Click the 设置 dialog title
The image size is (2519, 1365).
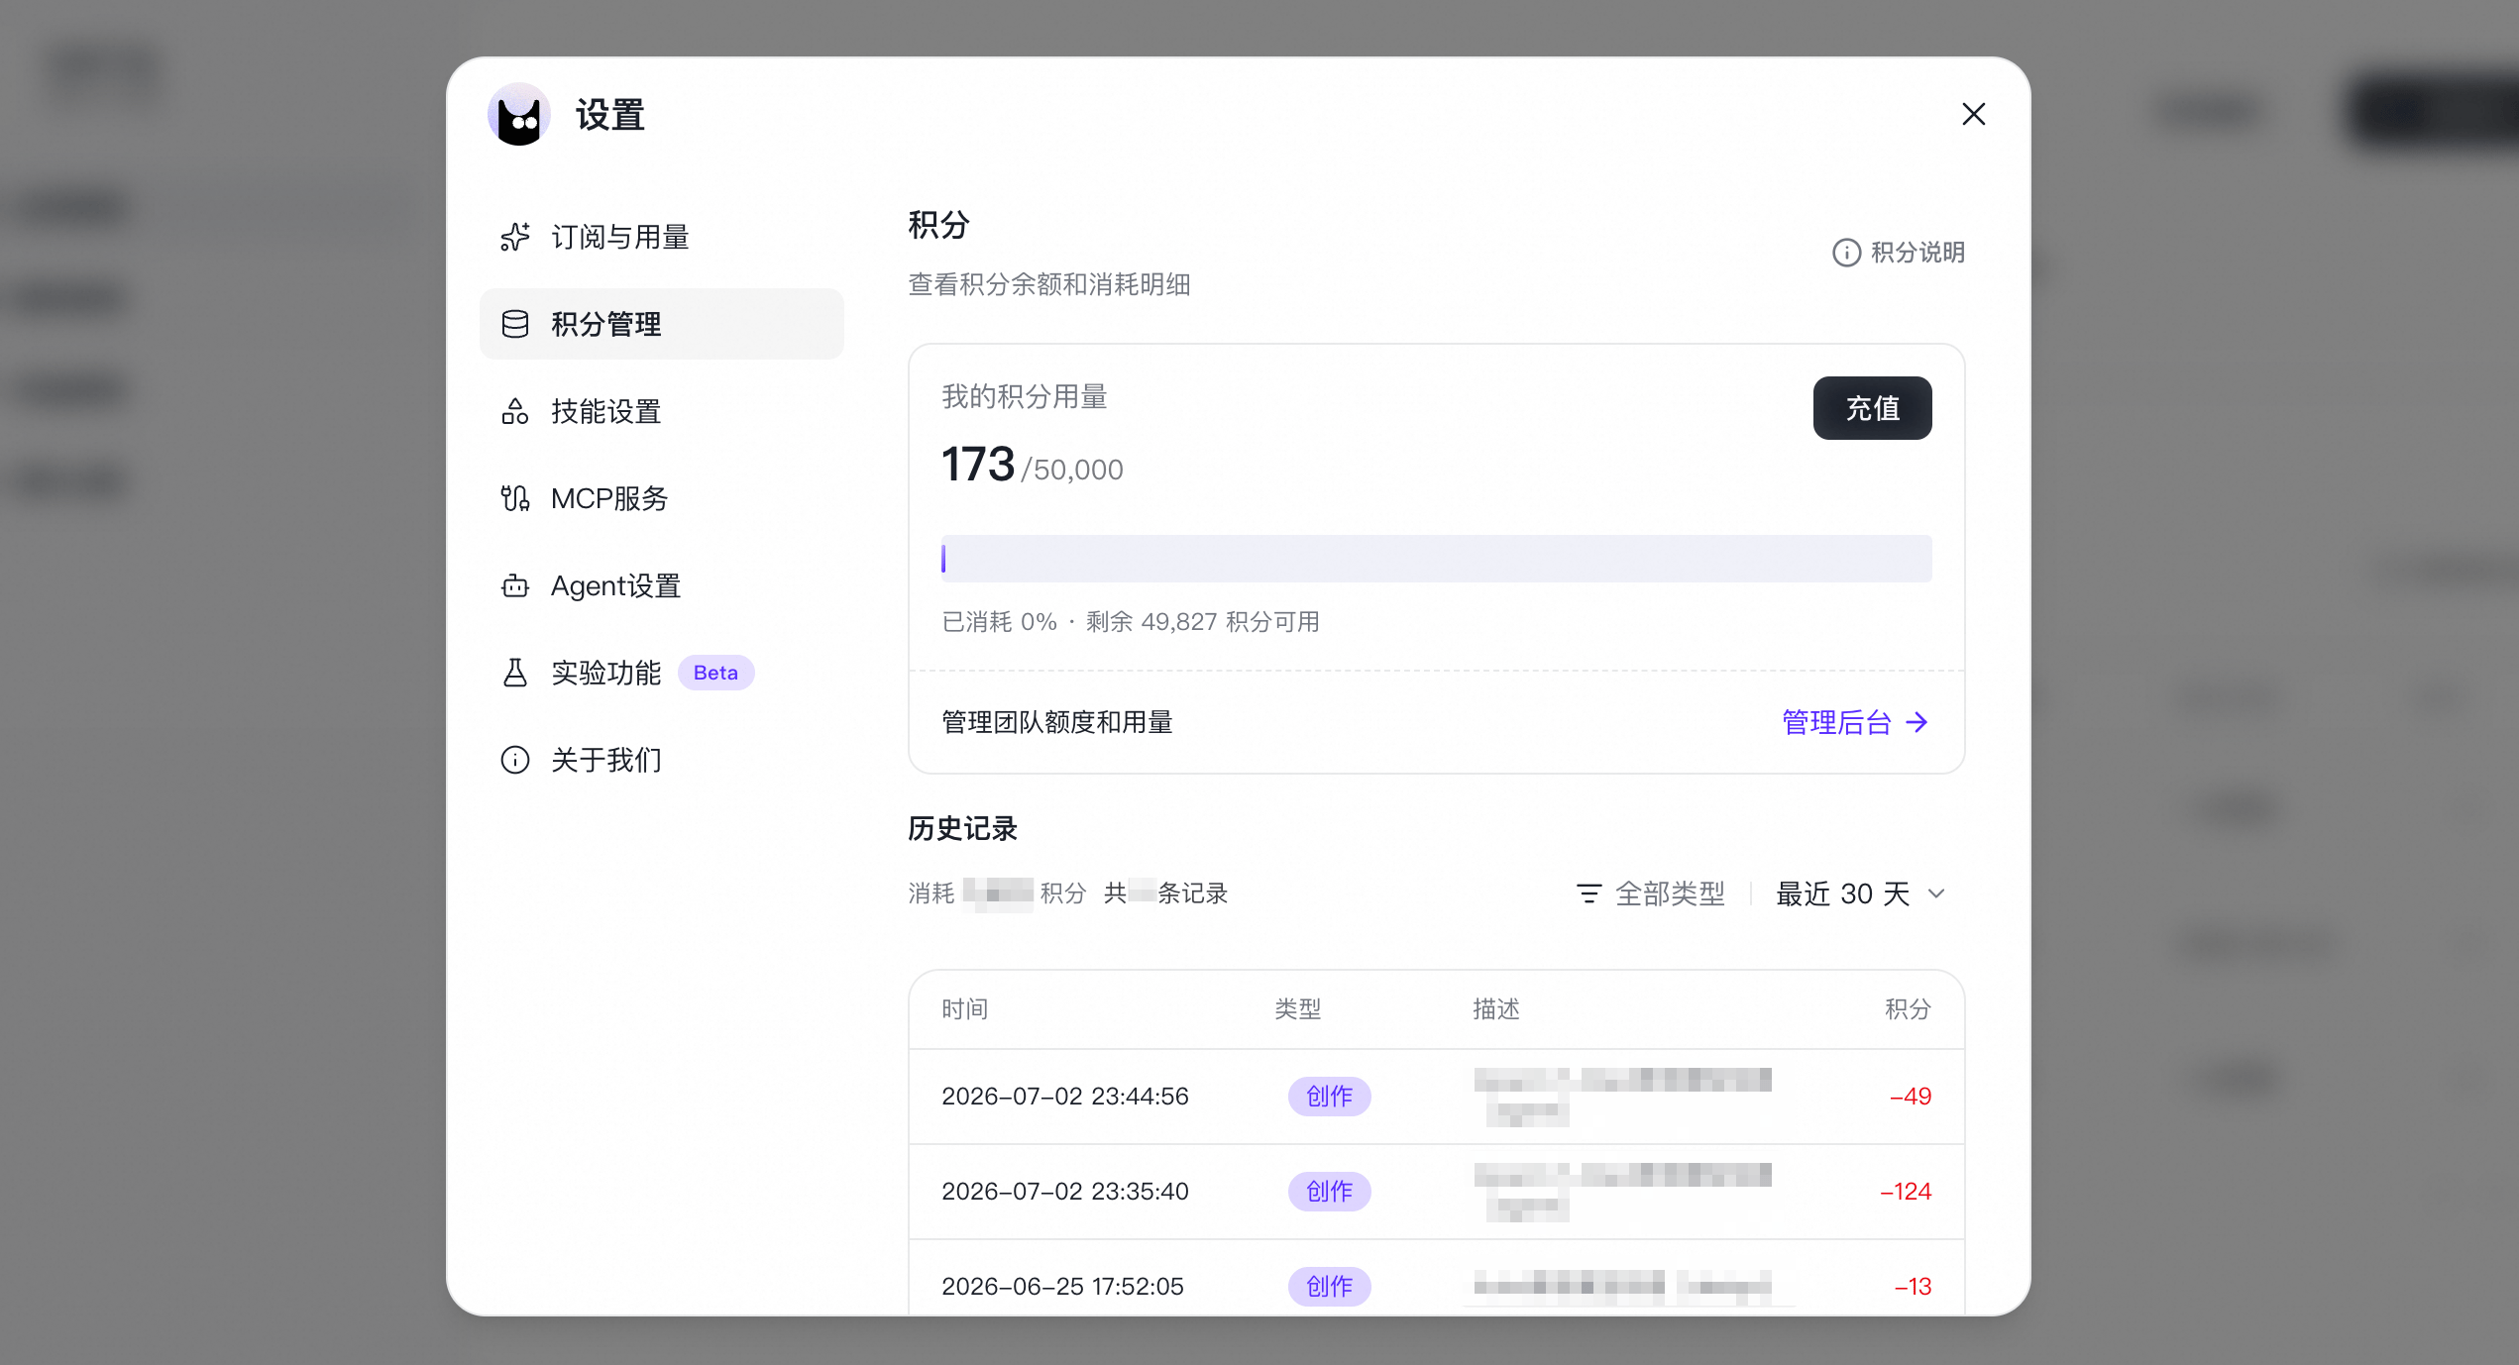click(609, 115)
